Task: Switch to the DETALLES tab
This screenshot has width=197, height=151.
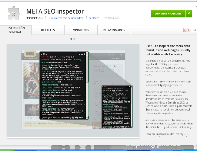Action: (x=48, y=30)
